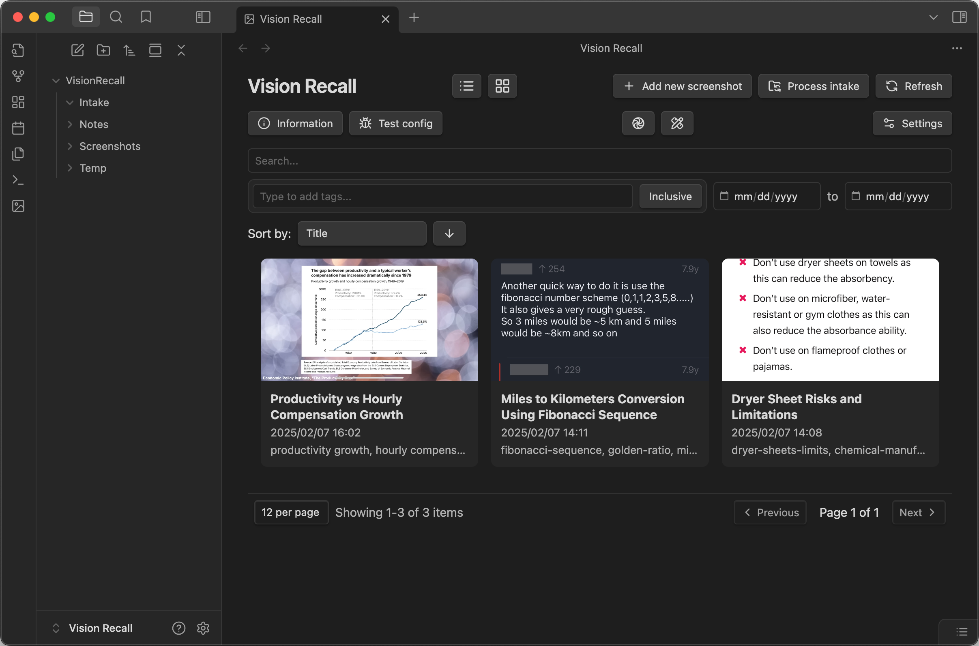Switch to the search sidebar tab
This screenshot has width=979, height=646.
(x=116, y=17)
